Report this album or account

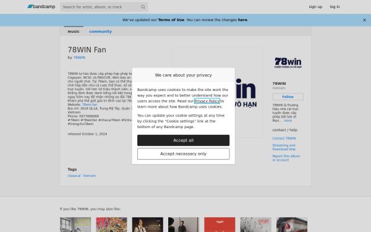tap(286, 158)
